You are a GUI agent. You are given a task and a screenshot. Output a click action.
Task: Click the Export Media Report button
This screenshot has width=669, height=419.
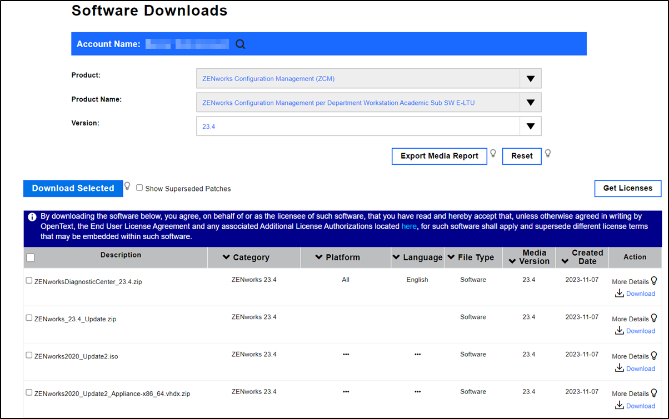click(x=440, y=156)
